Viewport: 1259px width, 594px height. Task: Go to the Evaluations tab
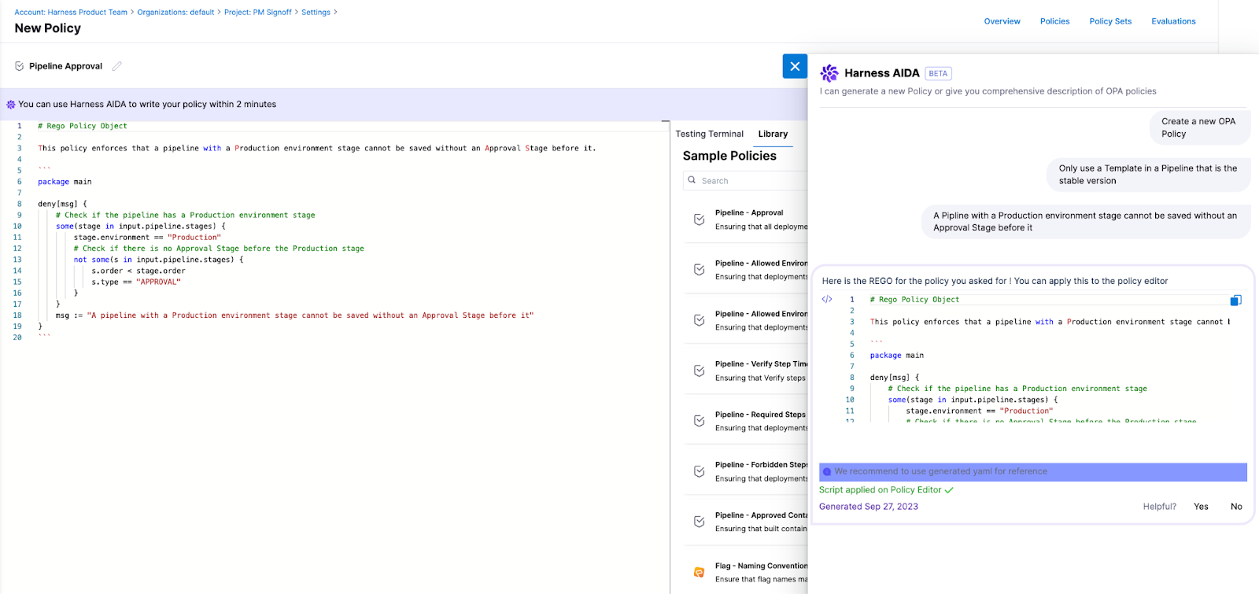pos(1173,21)
